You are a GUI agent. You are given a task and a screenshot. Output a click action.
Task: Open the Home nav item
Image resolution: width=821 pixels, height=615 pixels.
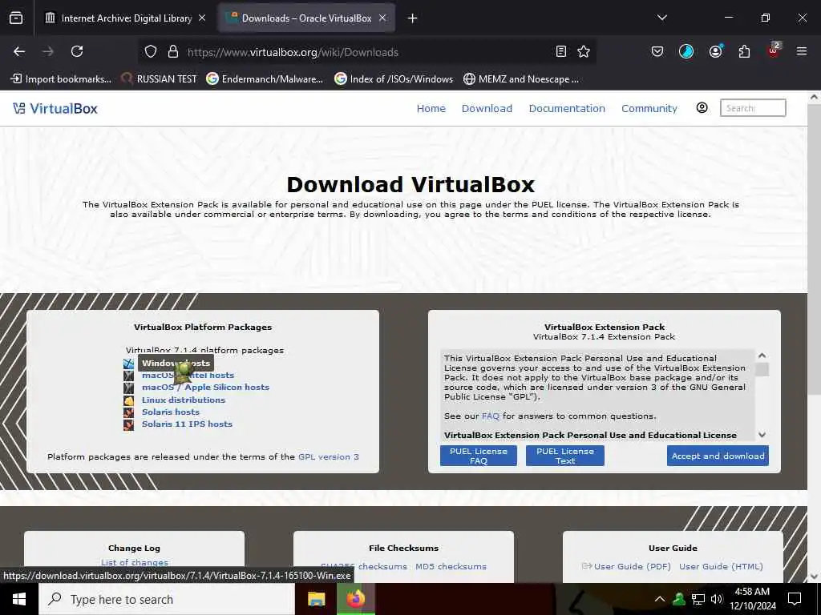(431, 108)
